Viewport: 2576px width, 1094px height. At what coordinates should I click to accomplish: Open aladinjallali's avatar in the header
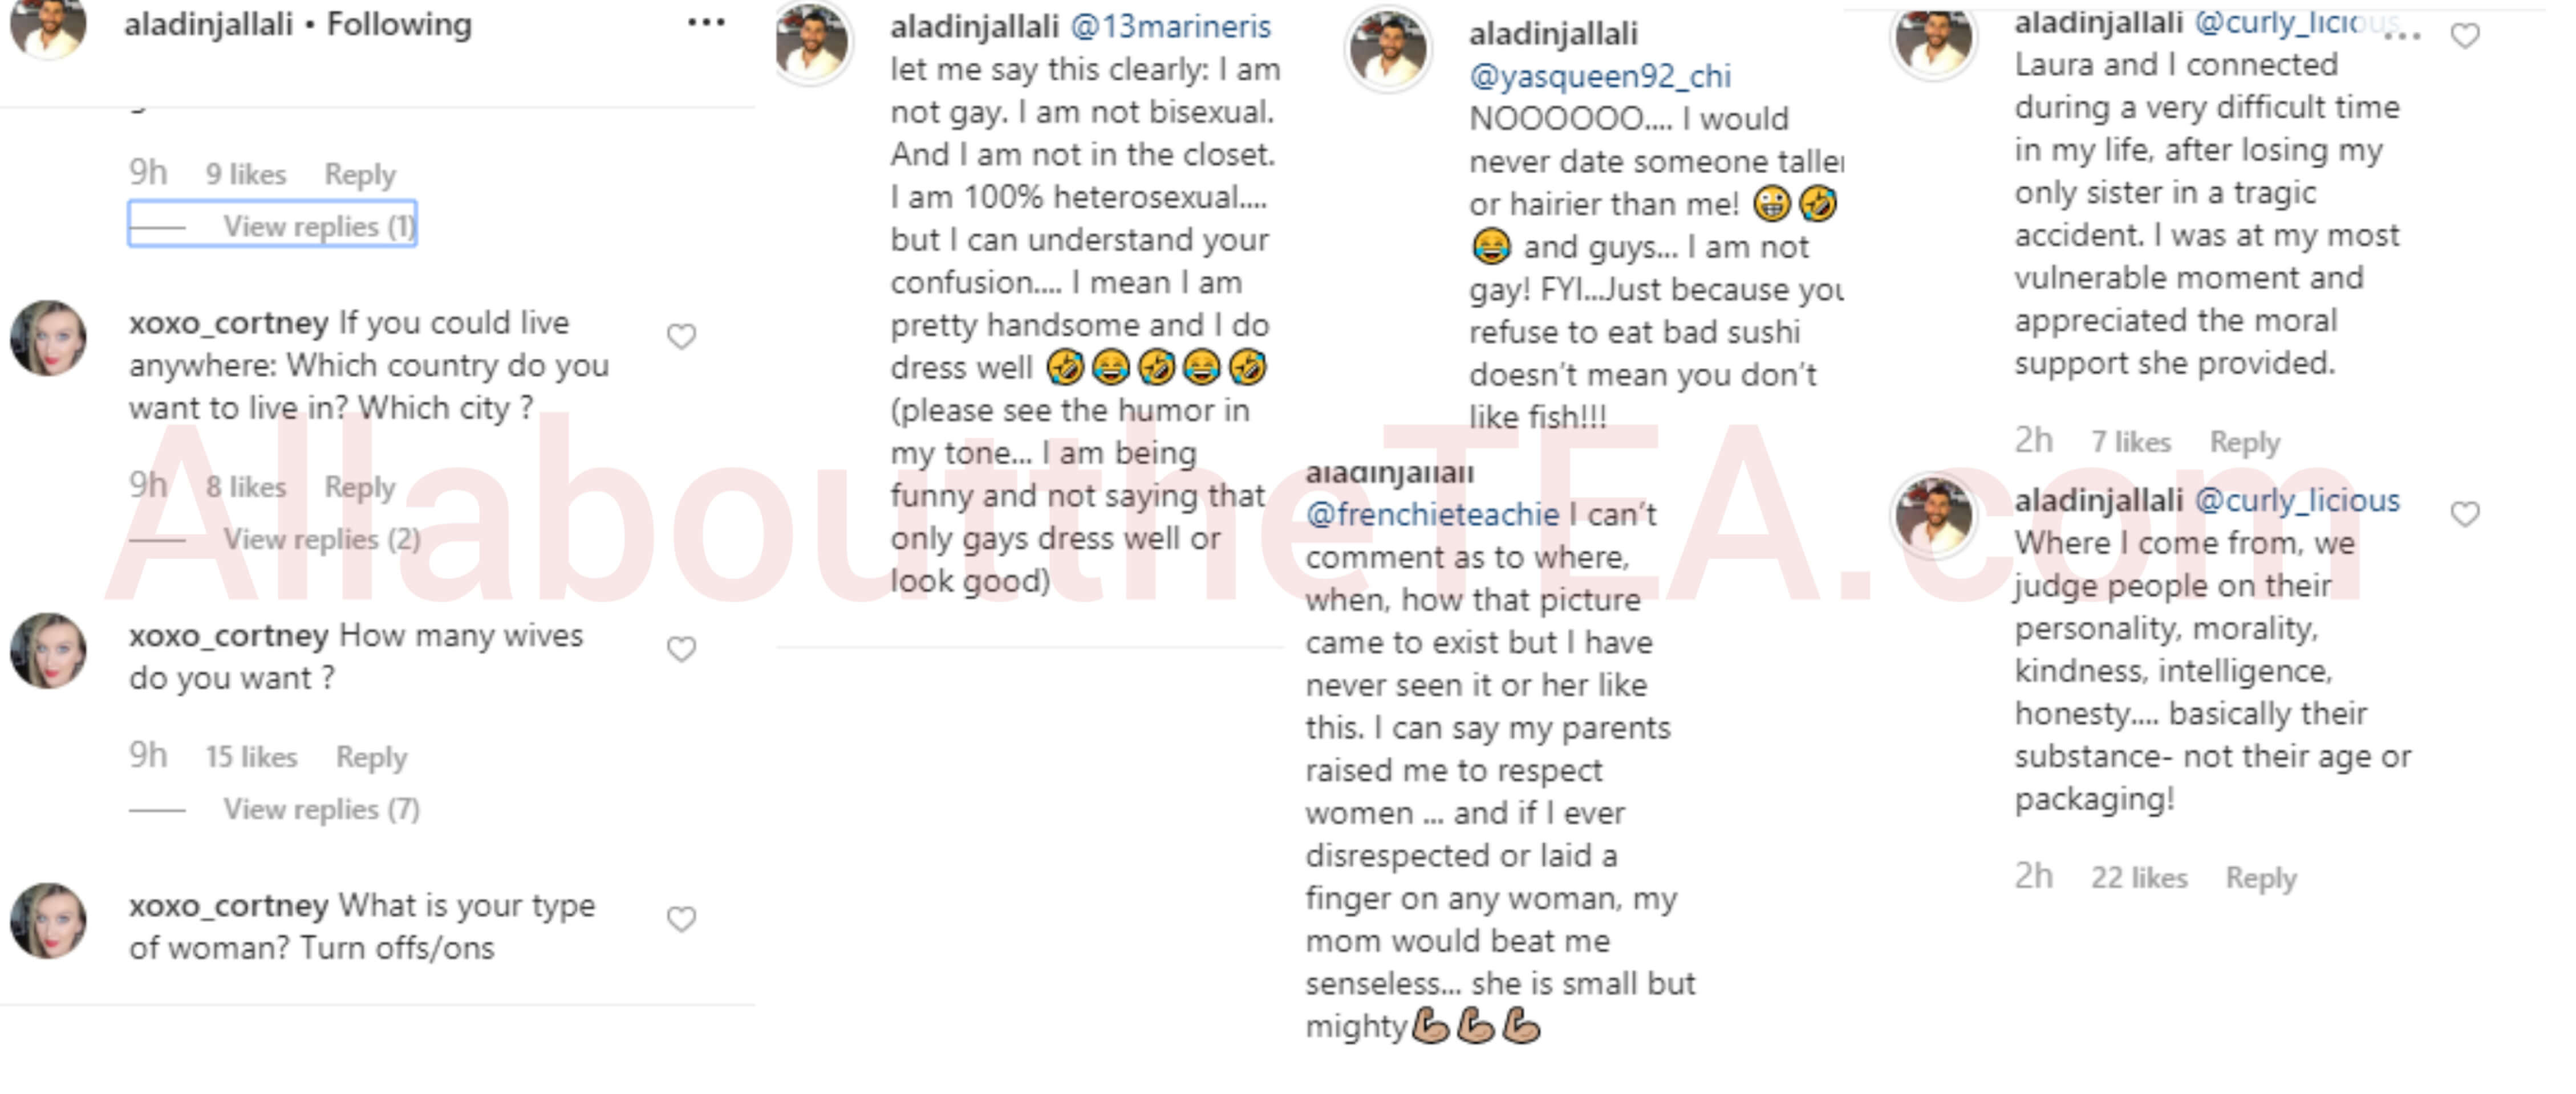(x=48, y=26)
